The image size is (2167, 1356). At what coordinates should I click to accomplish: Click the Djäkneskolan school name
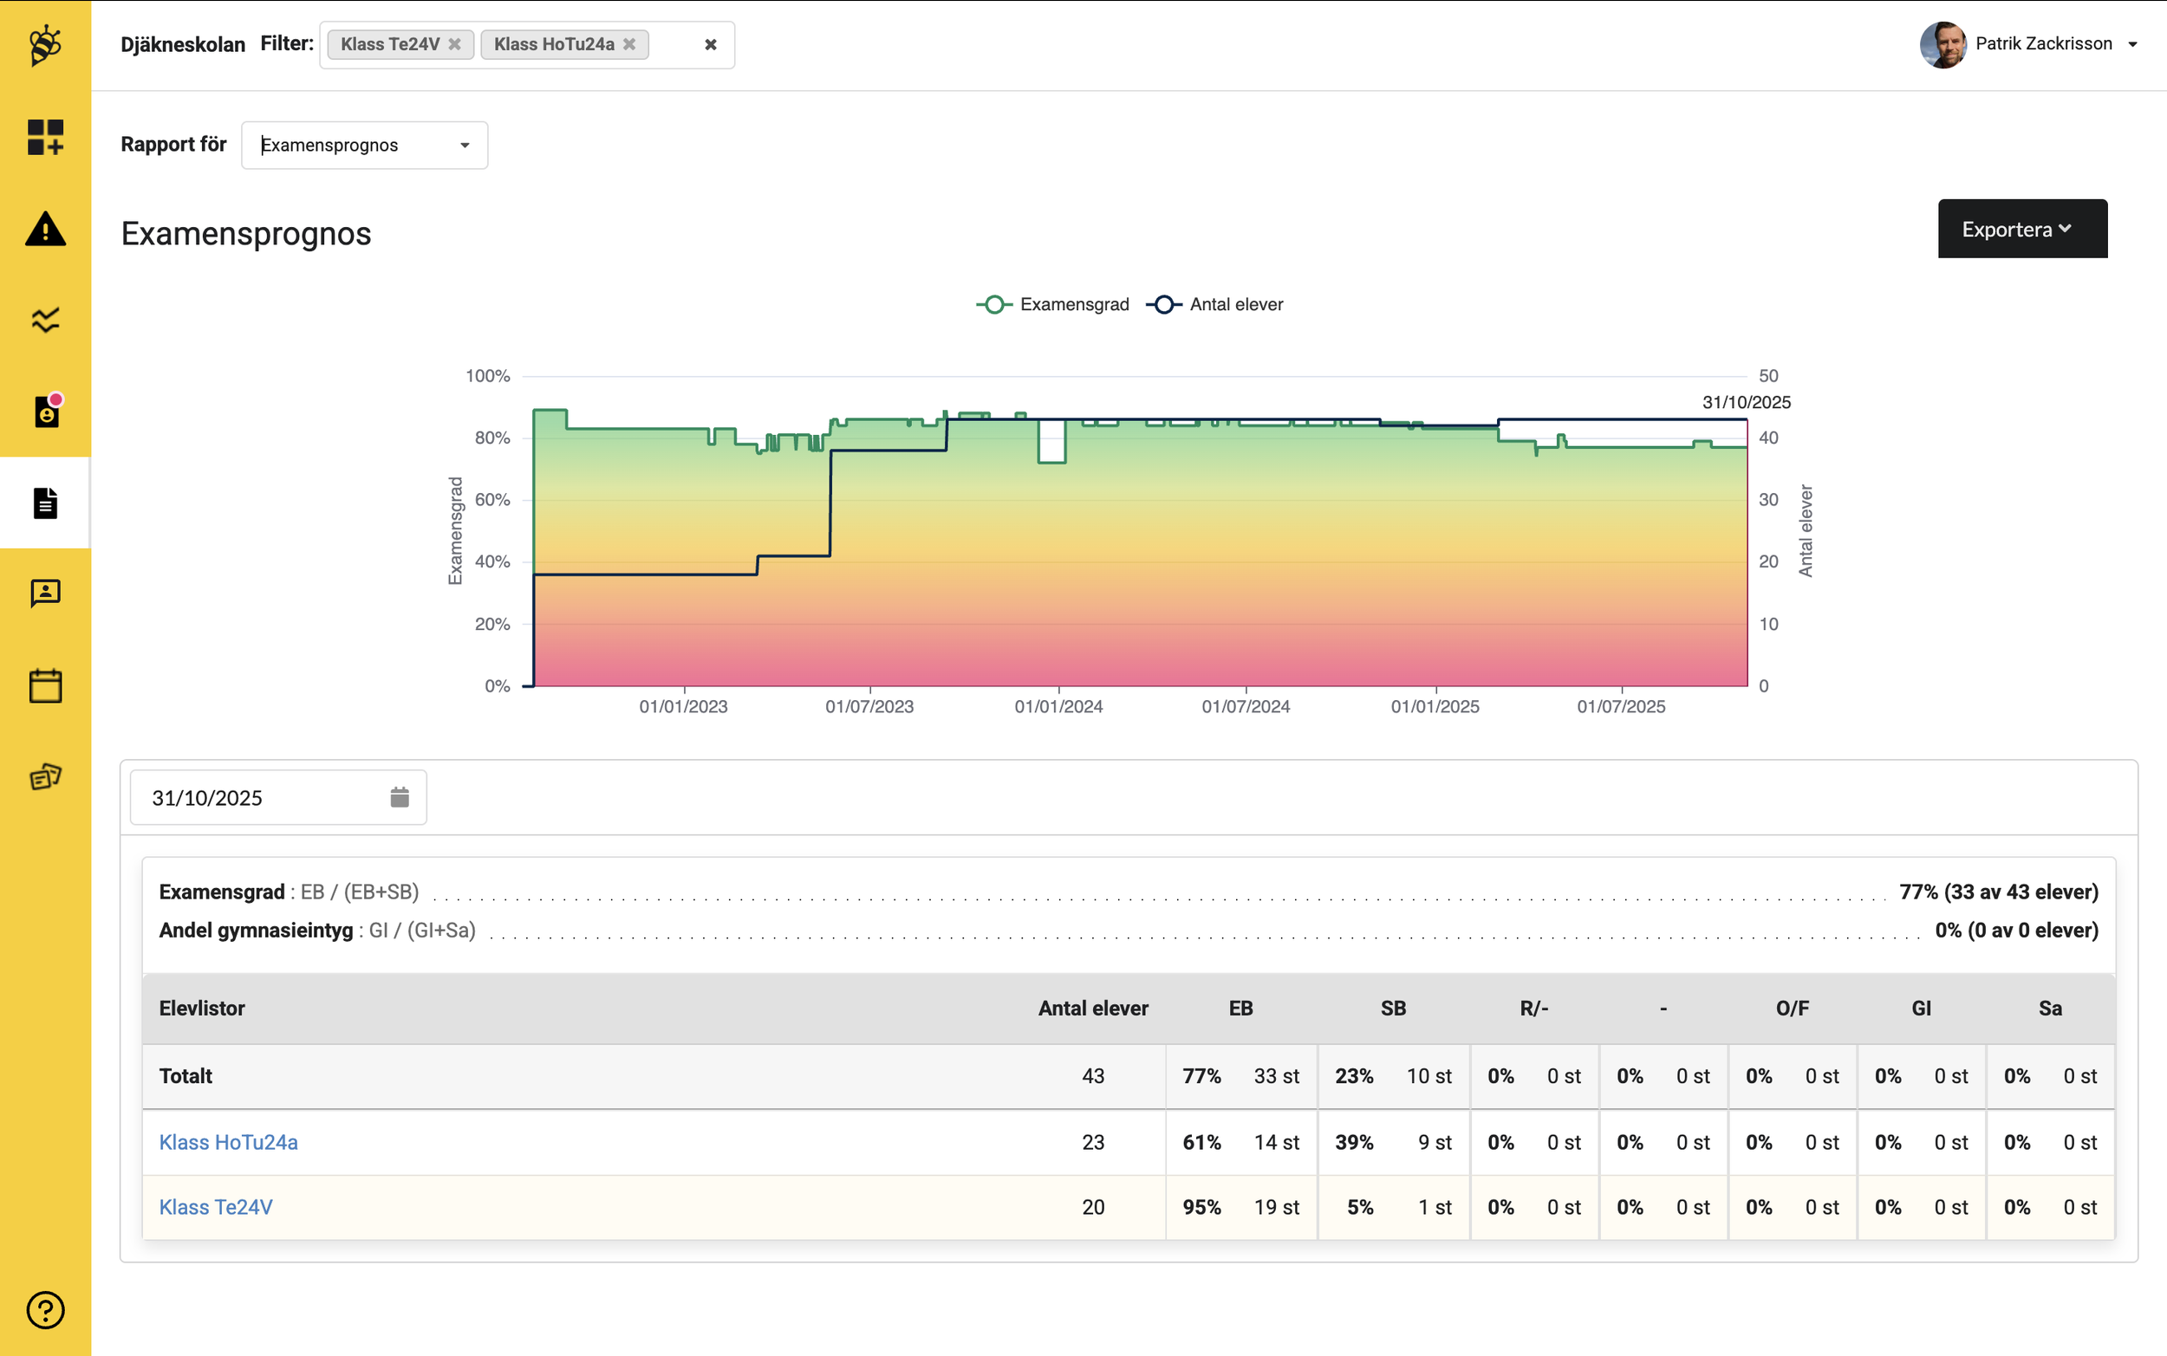tap(183, 44)
